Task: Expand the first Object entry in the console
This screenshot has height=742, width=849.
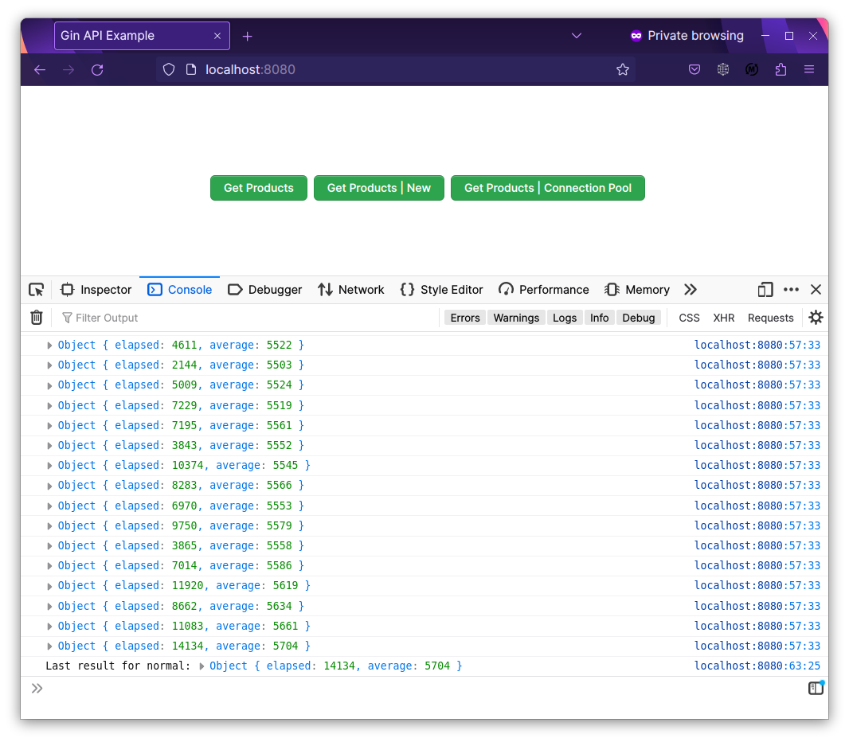Action: (x=48, y=345)
